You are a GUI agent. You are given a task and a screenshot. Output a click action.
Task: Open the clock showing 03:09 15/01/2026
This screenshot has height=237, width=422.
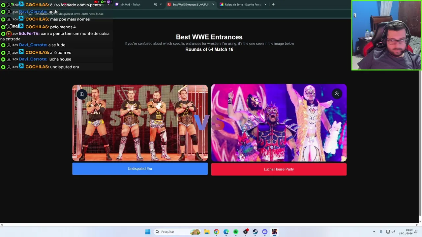click(x=406, y=232)
